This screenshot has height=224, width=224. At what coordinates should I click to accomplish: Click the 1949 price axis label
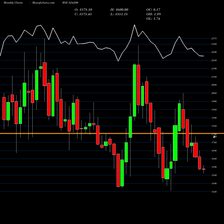tap(214, 110)
